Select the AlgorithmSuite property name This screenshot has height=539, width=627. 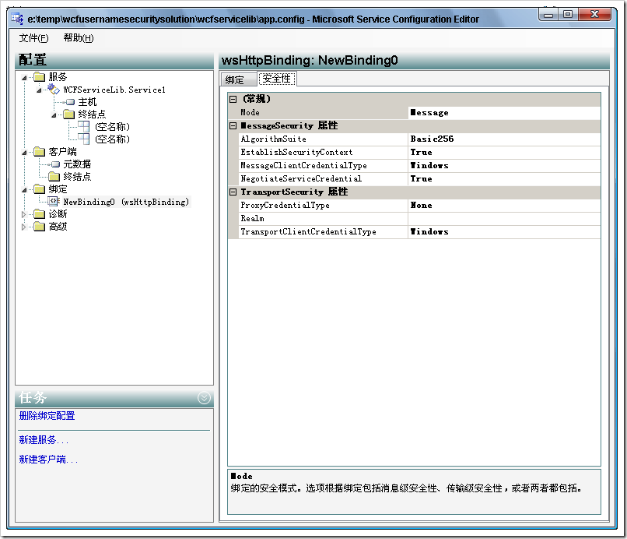[x=274, y=139]
